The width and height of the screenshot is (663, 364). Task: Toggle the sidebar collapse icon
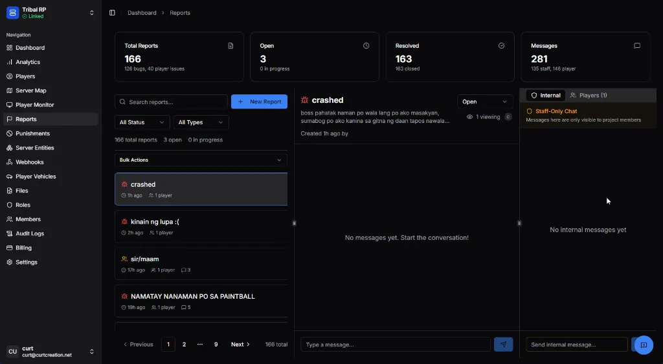point(112,13)
